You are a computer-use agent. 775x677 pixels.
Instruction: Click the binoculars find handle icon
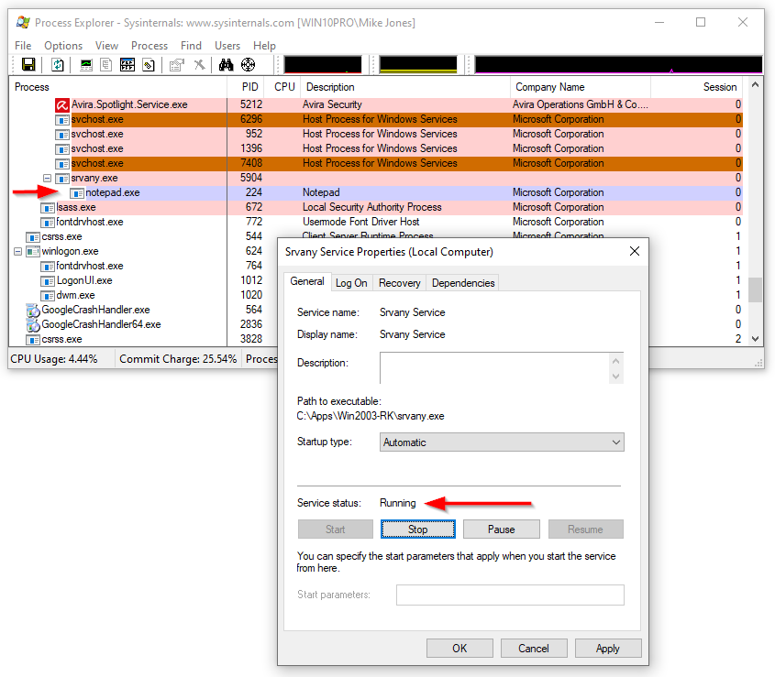[x=227, y=65]
